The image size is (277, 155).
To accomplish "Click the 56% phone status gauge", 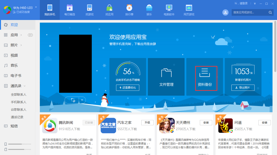I will click(128, 69).
